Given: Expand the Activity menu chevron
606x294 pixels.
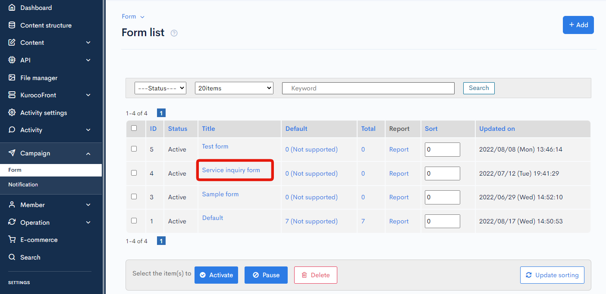Looking at the screenshot, I should click(88, 130).
